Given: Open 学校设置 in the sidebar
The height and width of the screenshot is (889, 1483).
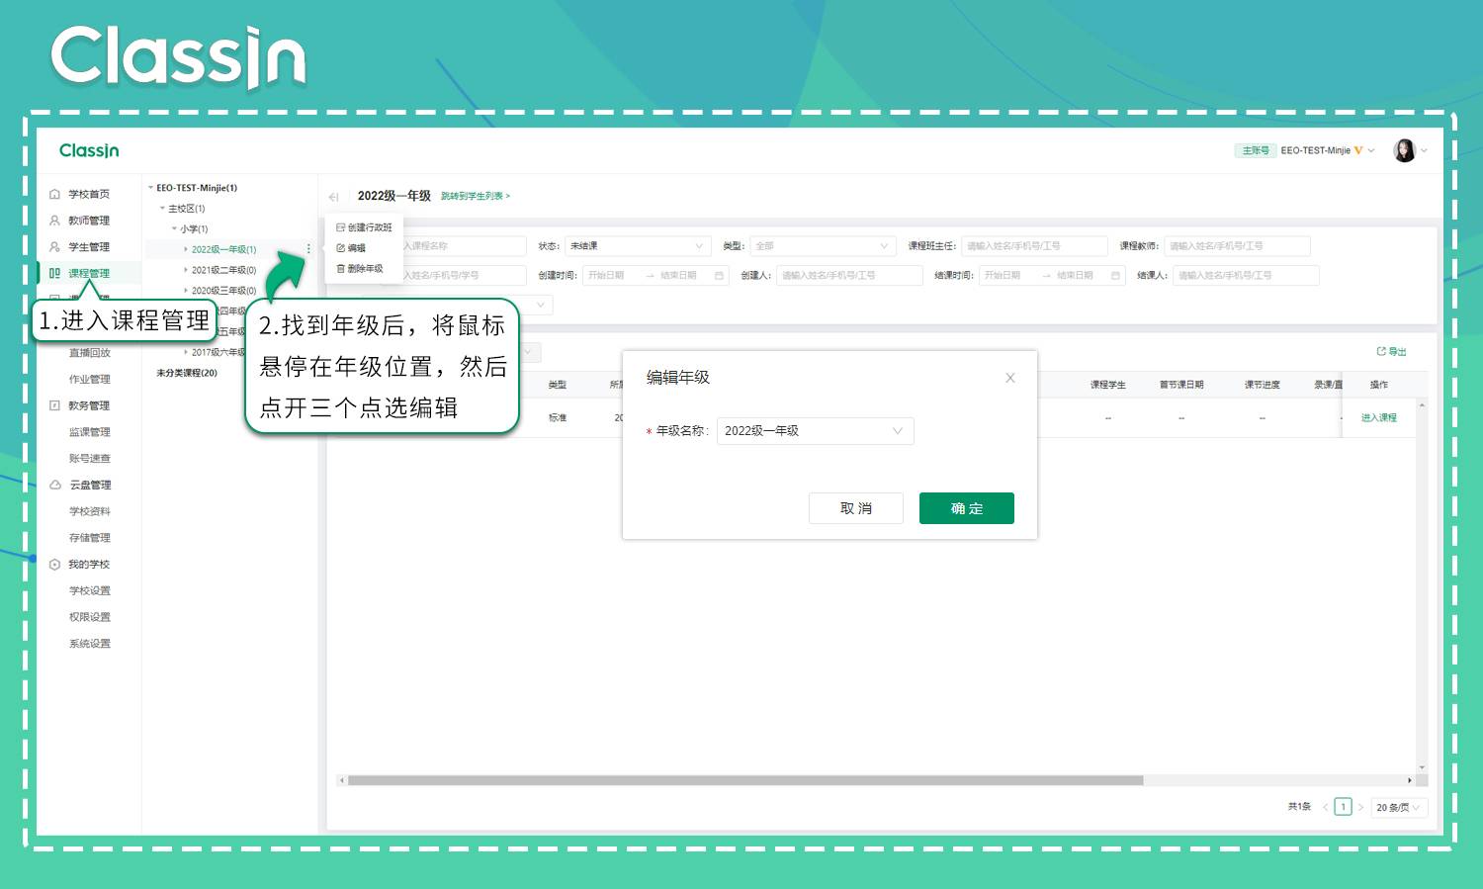Looking at the screenshot, I should (x=90, y=590).
